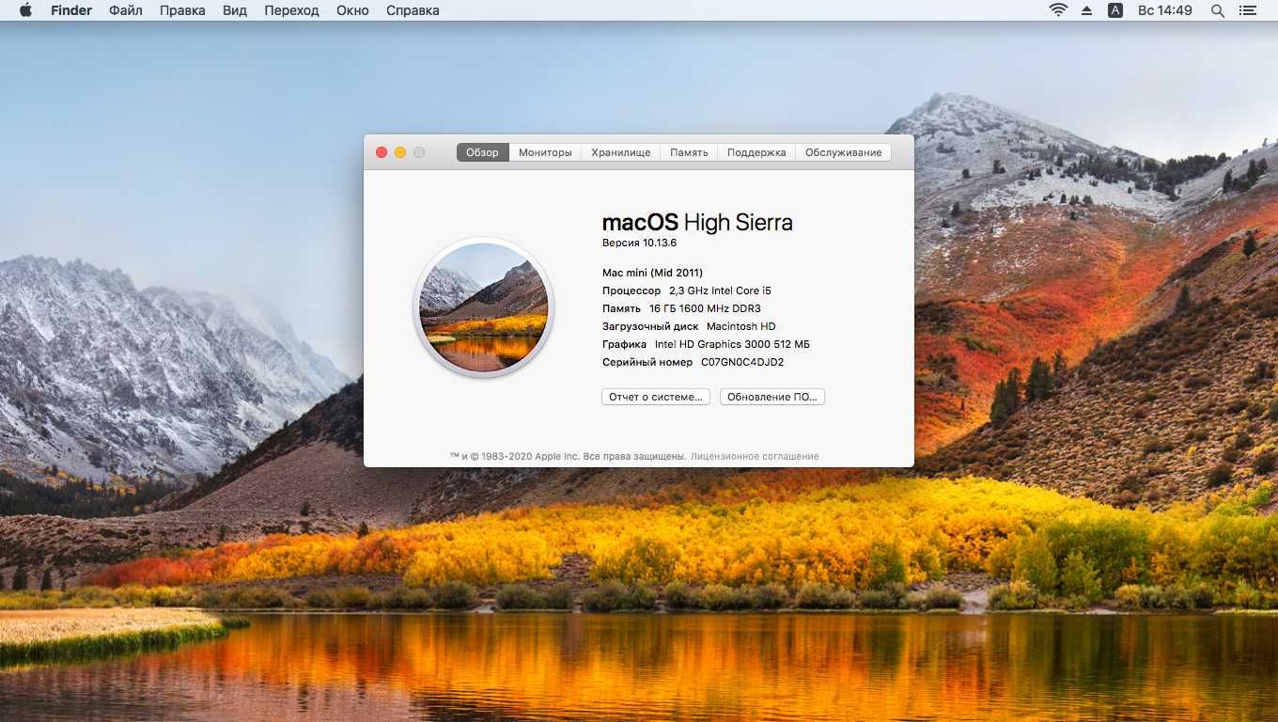Open the input source 'A' menu
The width and height of the screenshot is (1278, 722).
[1115, 10]
